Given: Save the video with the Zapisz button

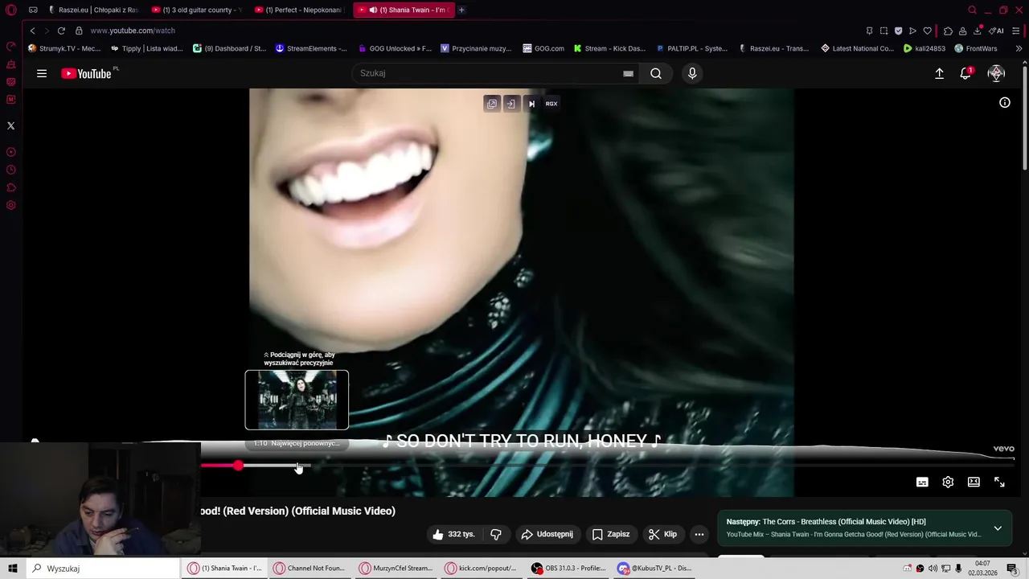Looking at the screenshot, I should click(611, 534).
